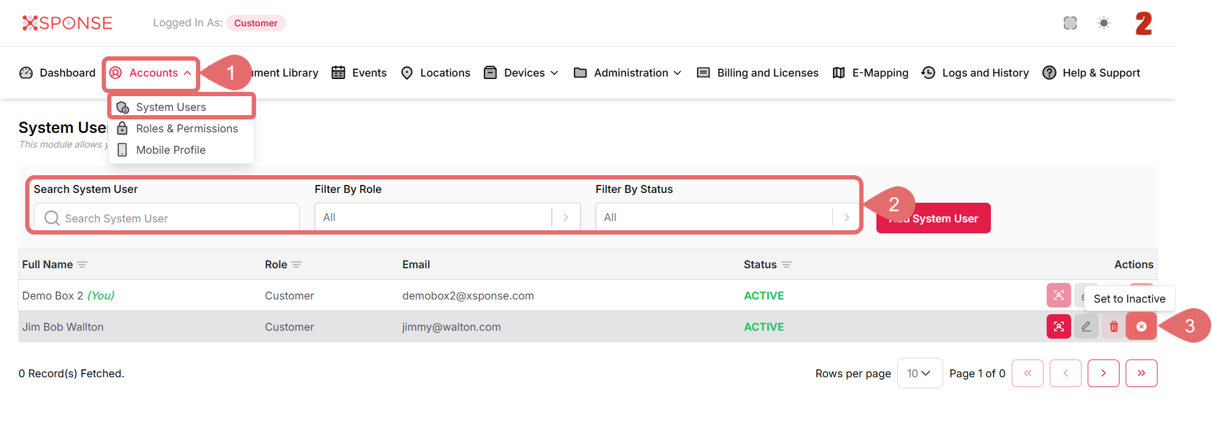1212x433 pixels.
Task: Open the Rows per page dropdown
Action: point(919,373)
